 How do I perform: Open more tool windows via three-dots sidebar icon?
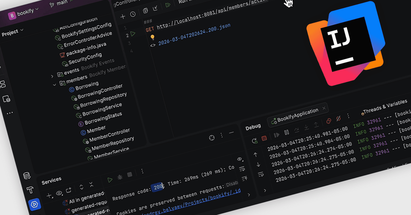click(9, 113)
